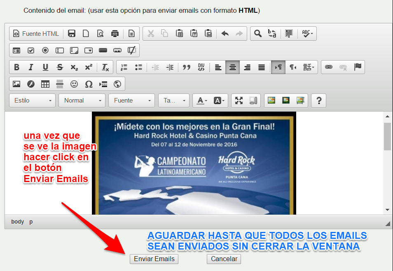Insert an image
This screenshot has height=271, width=393.
click(16, 84)
